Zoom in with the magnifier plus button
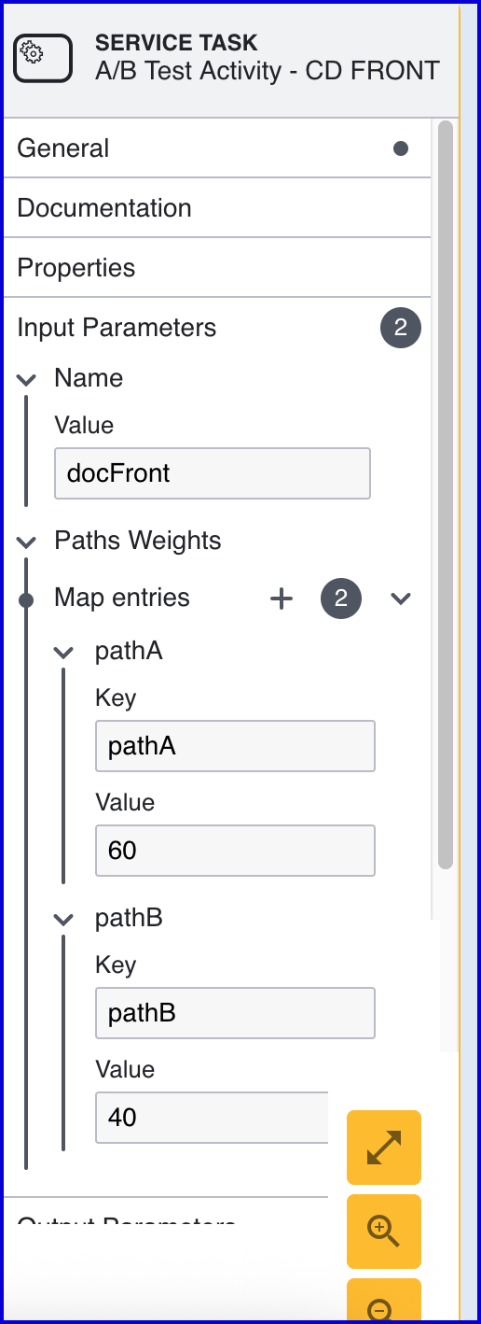The height and width of the screenshot is (1324, 481). (384, 1232)
